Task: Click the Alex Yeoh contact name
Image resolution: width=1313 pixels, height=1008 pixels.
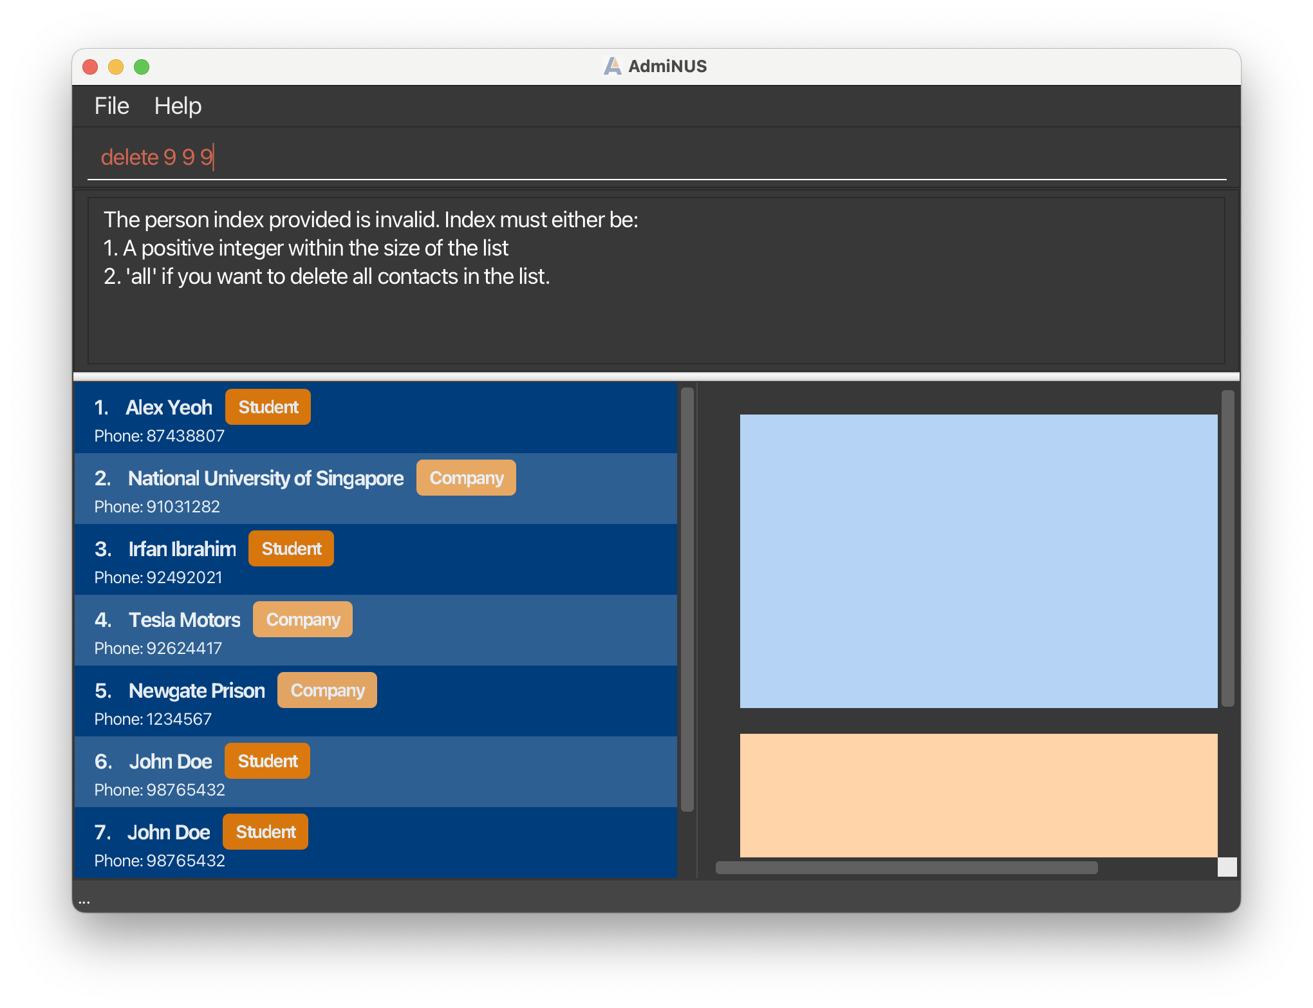Action: (169, 407)
